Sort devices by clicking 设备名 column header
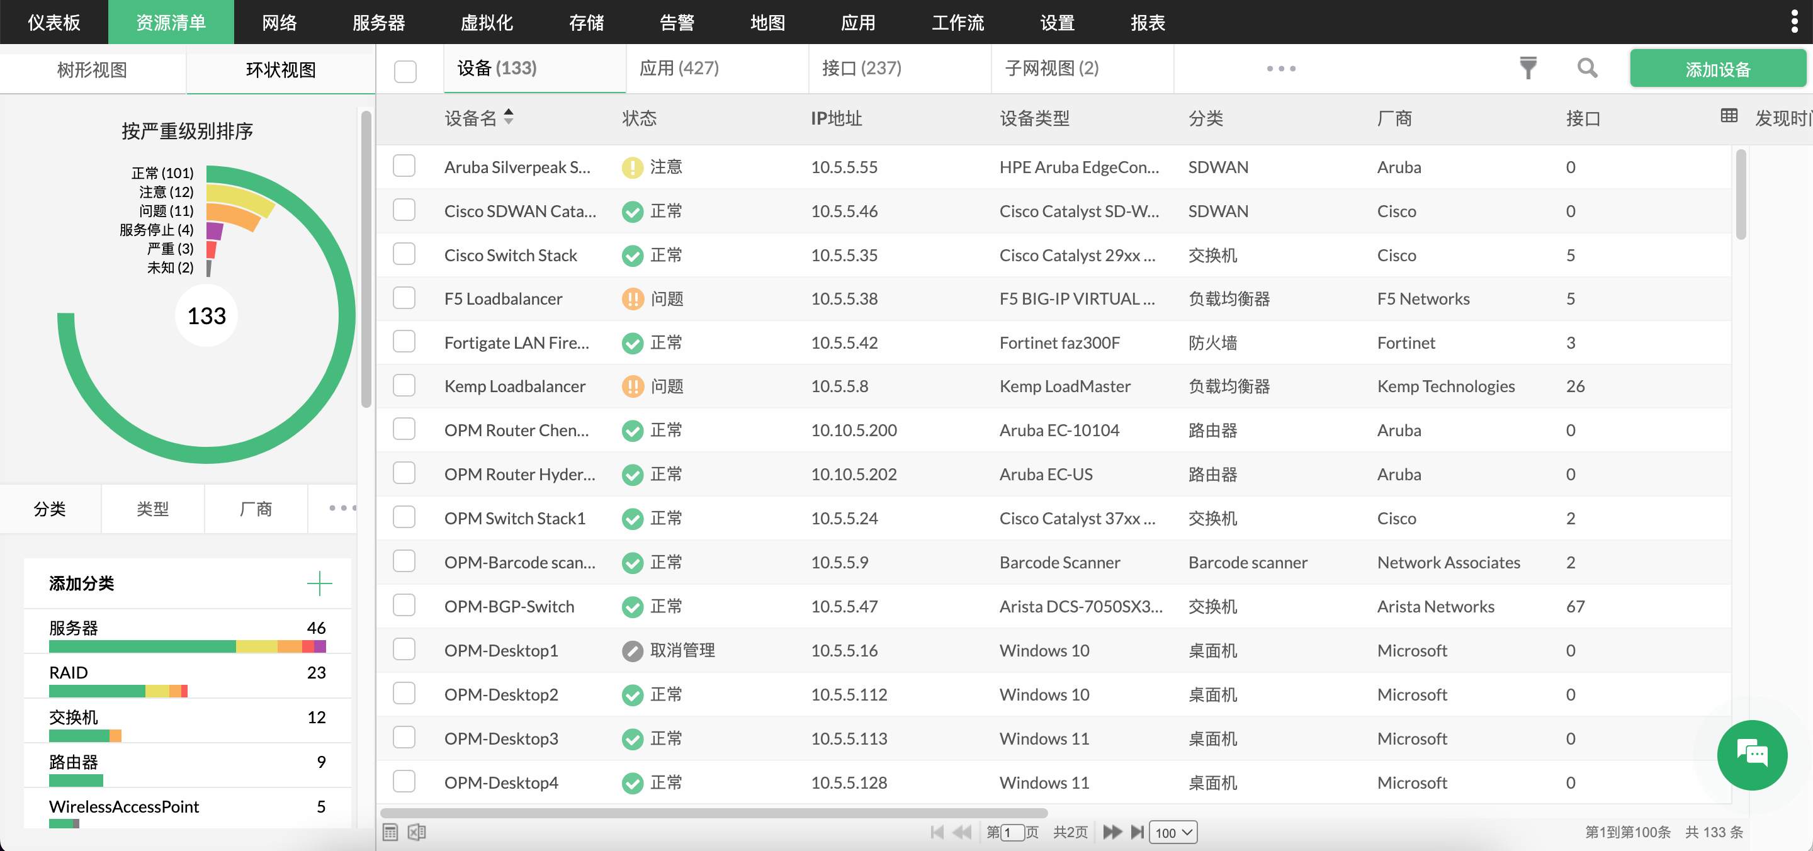Screen dimensions: 1813x851 point(478,118)
